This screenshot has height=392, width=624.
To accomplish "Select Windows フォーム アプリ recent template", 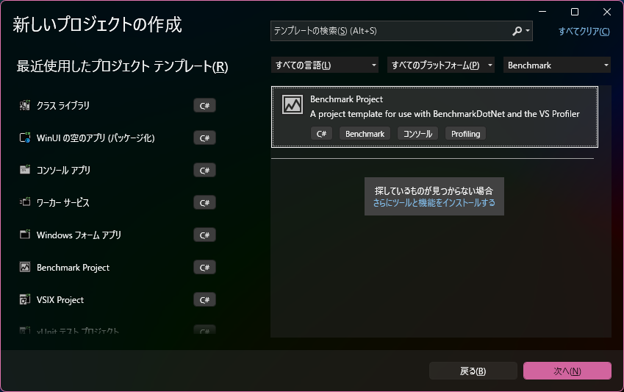I will pyautogui.click(x=118, y=235).
